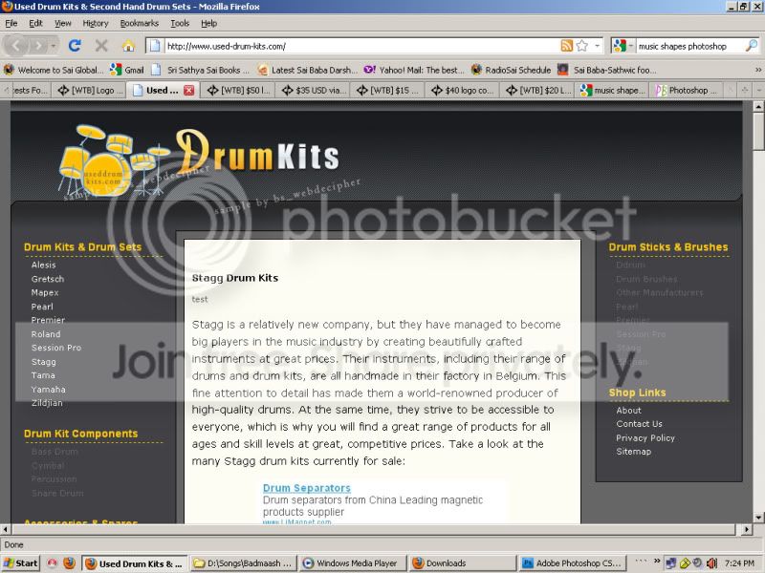The width and height of the screenshot is (765, 573).
Task: Switch to the [WTB] Logo tab
Action: [89, 90]
